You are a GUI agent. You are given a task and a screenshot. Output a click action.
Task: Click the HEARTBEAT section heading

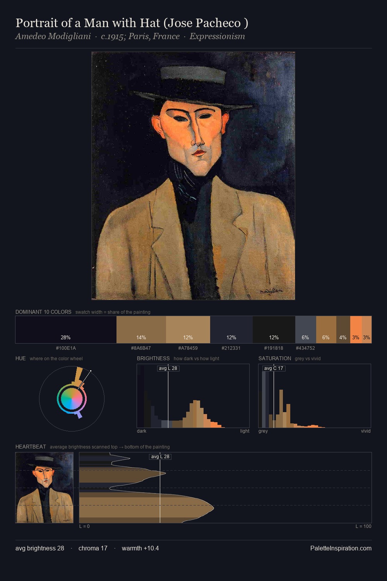click(x=31, y=447)
